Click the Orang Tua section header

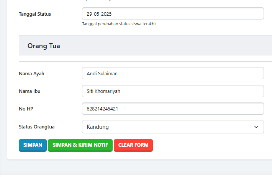point(44,46)
